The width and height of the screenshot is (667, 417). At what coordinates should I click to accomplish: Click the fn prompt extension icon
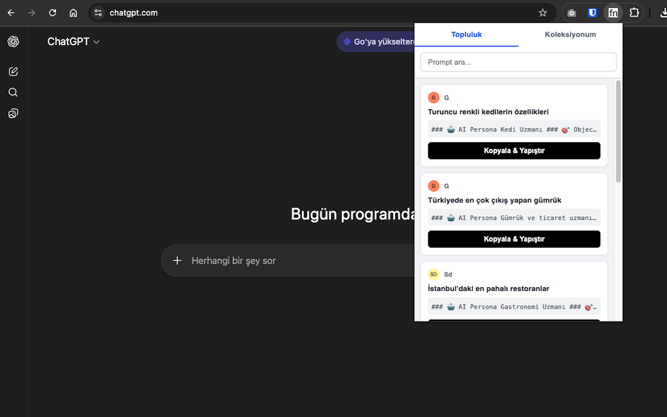(x=613, y=13)
